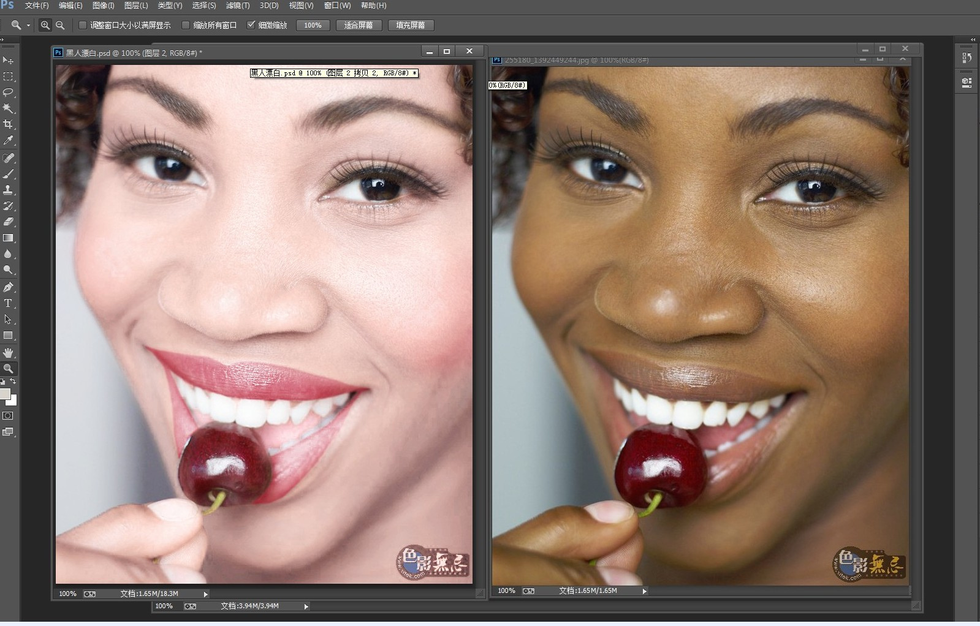The image size is (980, 626).
Task: Open the 视图(V) menu
Action: pos(301,6)
